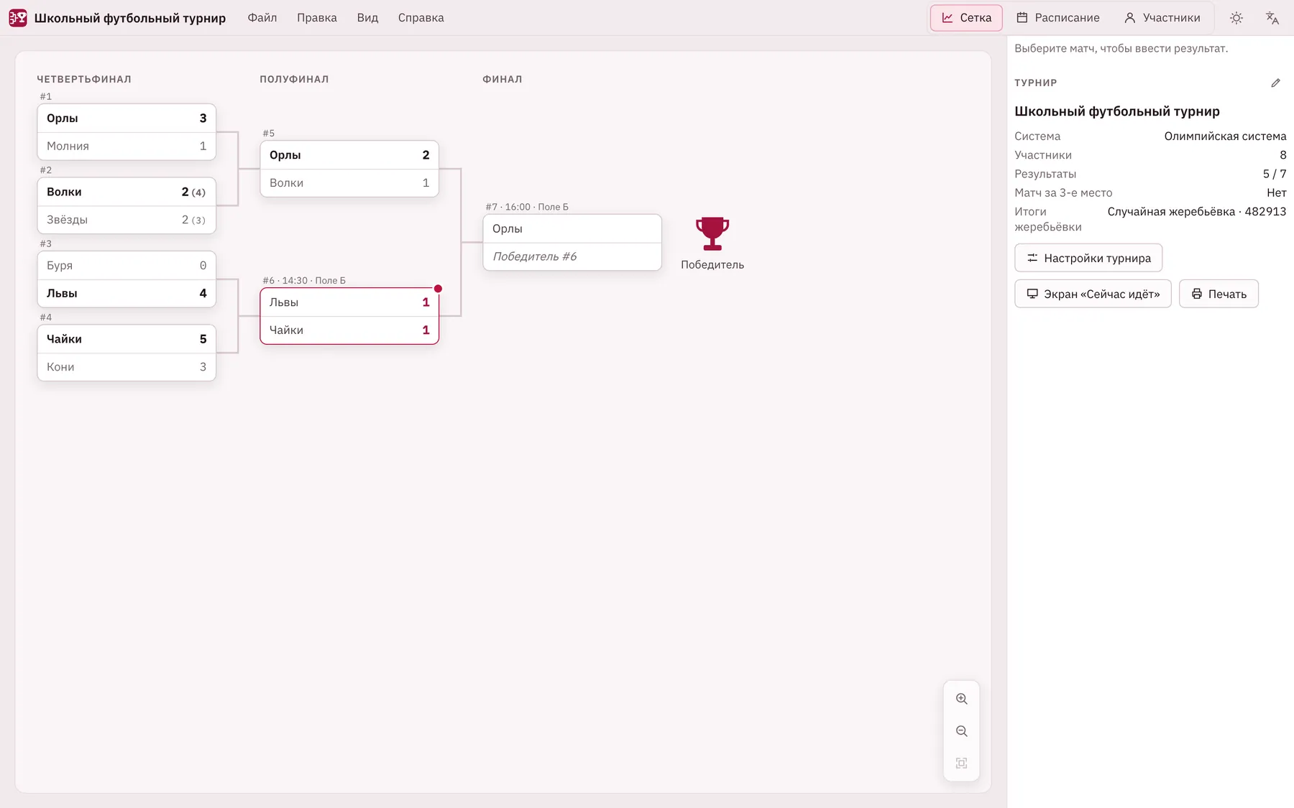Open the Вид menu
Viewport: 1294px width, 808px height.
[367, 18]
